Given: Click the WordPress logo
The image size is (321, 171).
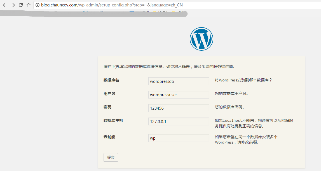Looking at the screenshot, I should (201, 39).
